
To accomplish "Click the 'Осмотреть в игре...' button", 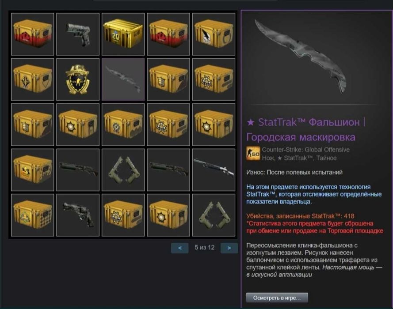I will [x=277, y=298].
